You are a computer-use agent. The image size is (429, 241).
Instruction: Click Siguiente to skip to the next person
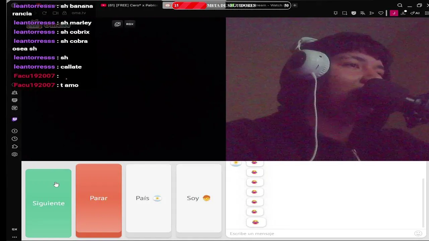click(x=48, y=203)
